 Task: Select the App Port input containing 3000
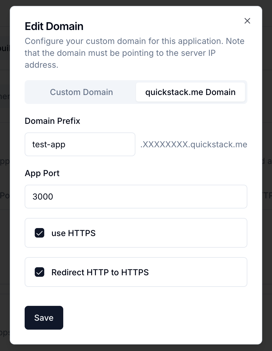136,196
